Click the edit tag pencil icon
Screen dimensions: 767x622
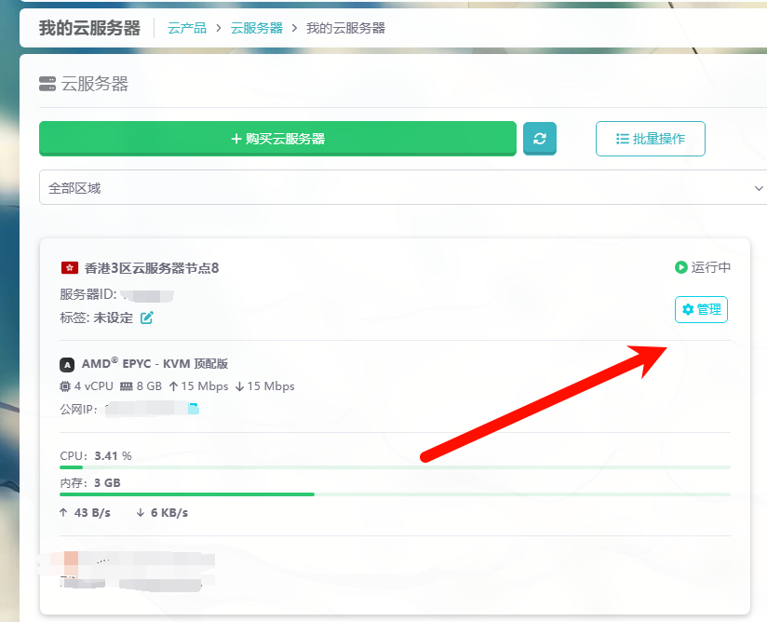tap(147, 318)
